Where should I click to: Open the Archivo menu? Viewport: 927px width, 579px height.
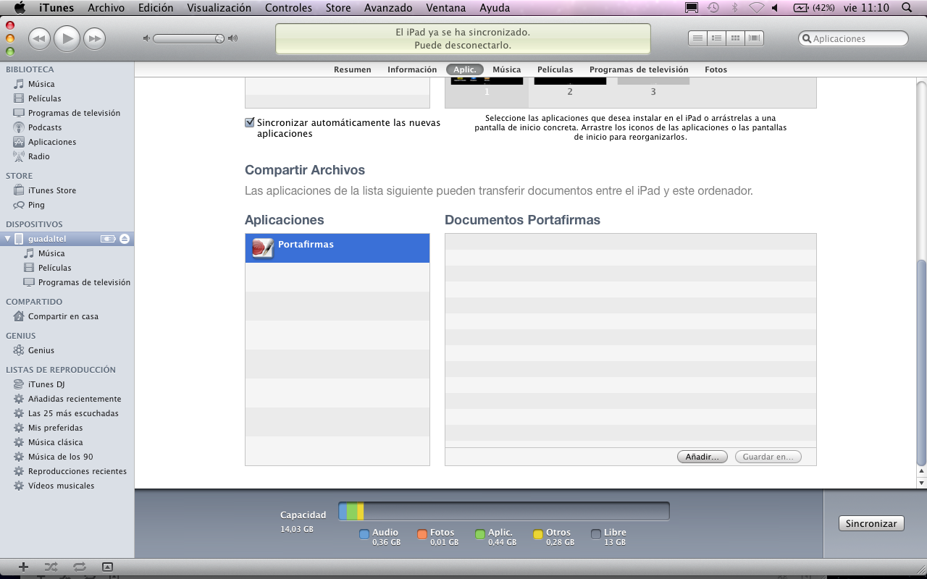[106, 8]
